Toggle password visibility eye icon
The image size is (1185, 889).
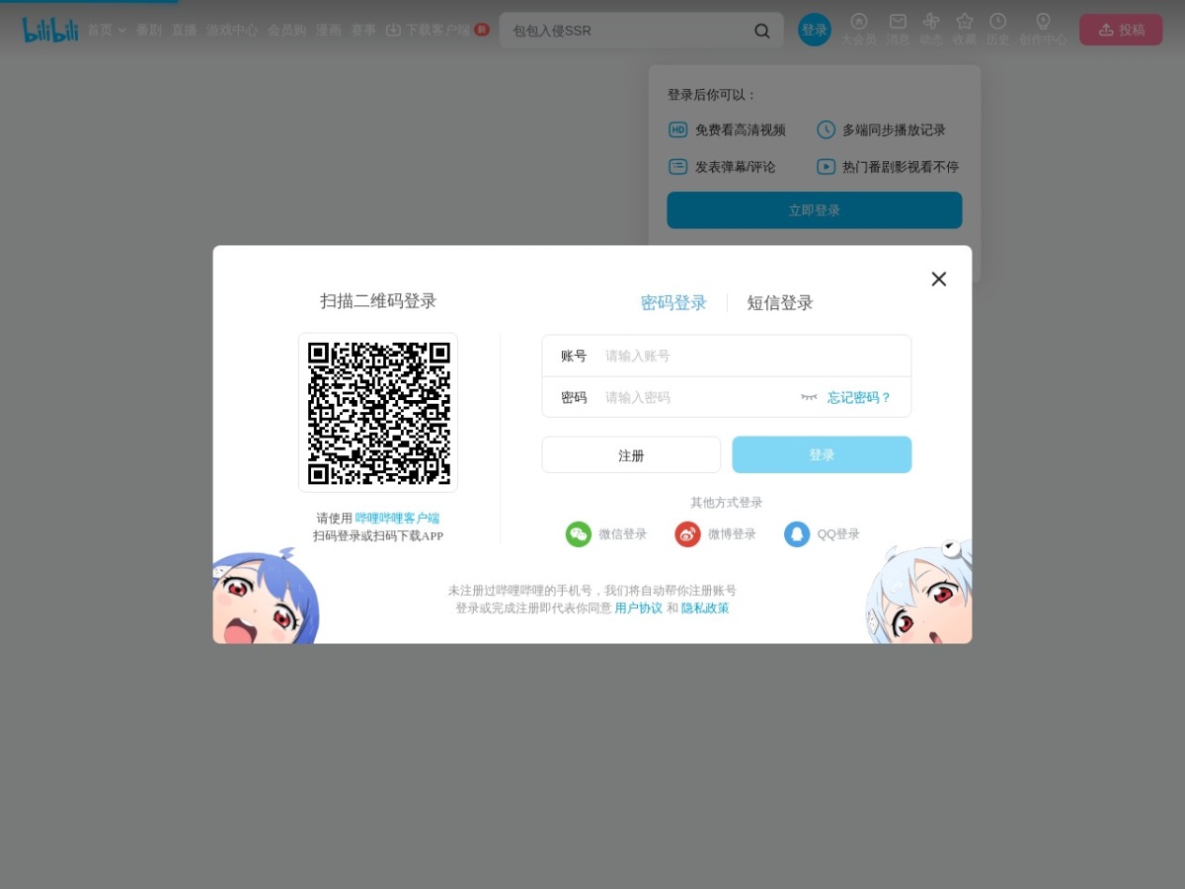809,397
